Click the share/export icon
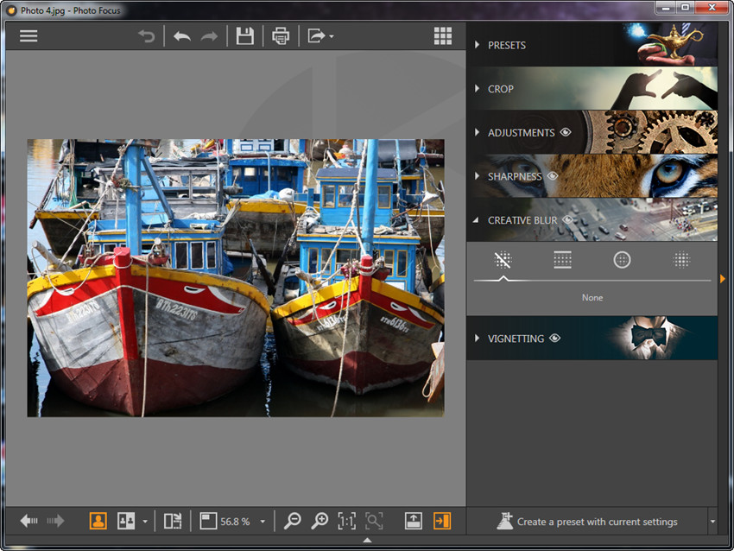The image size is (734, 551). (x=316, y=36)
